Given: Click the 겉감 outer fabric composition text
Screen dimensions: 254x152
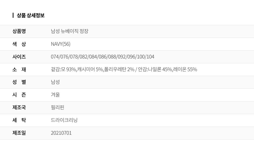Looking at the screenshot, I should point(92,69).
